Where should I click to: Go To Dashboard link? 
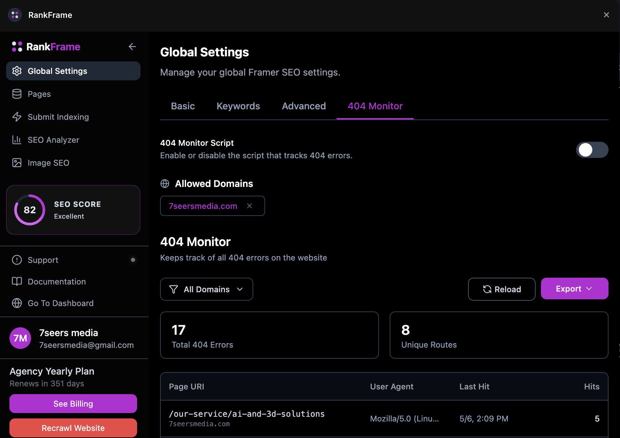point(73,303)
